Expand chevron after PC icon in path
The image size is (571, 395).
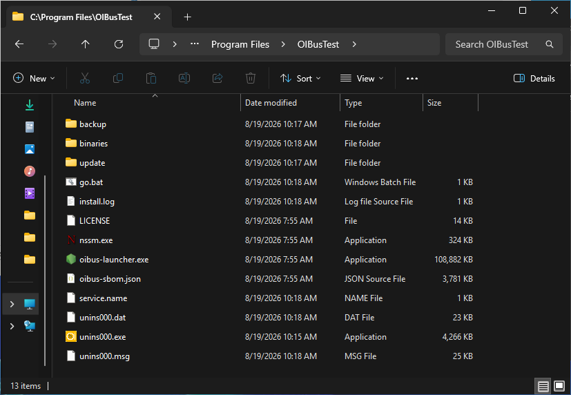tap(175, 44)
